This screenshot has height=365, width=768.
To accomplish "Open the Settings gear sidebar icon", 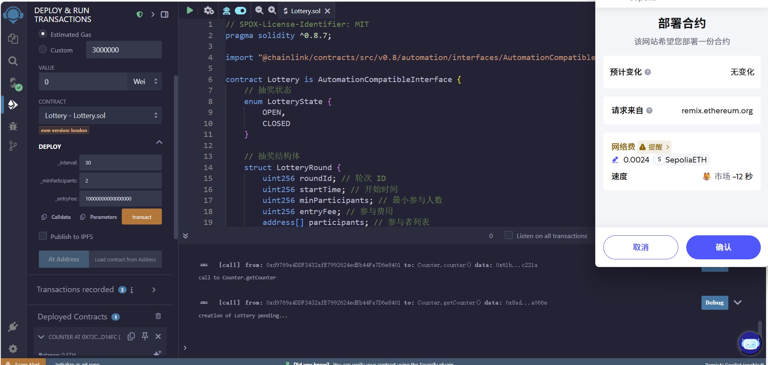I will 13,349.
